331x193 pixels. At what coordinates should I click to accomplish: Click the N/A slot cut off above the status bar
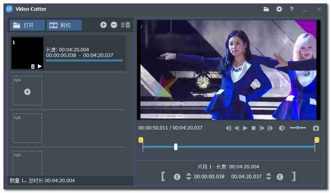[x=27, y=163]
